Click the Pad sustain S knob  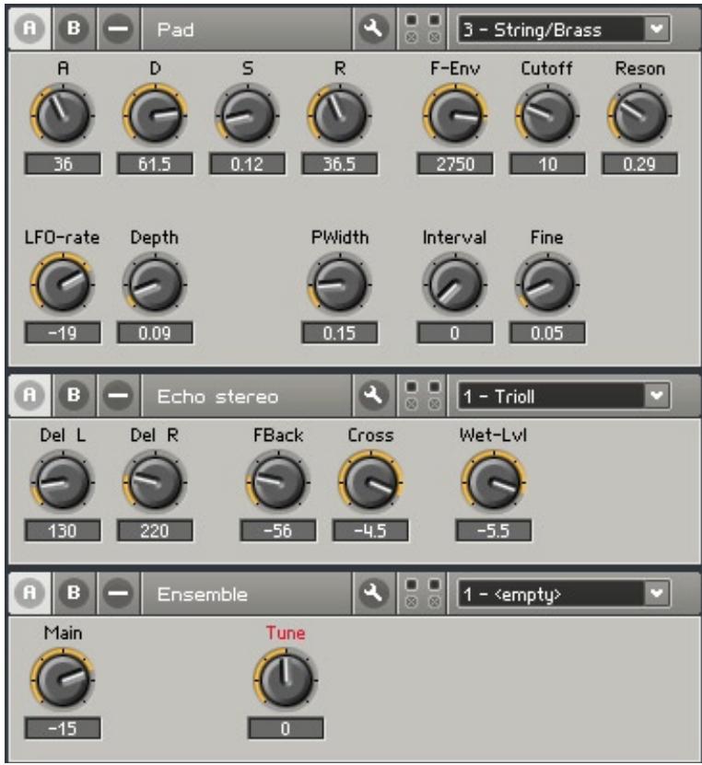248,115
